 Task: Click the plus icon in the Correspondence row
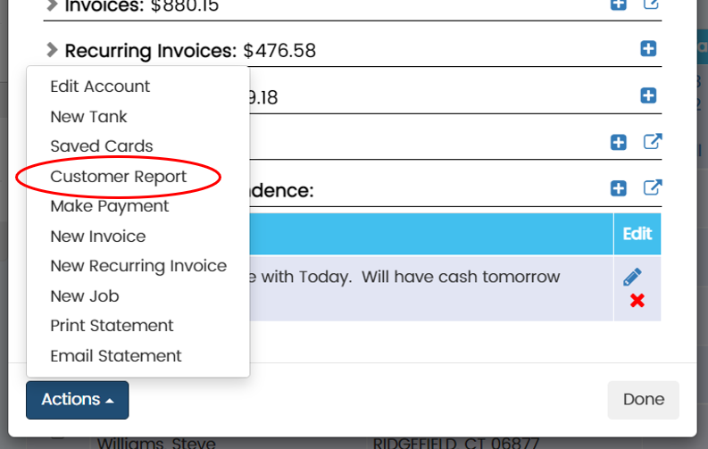click(618, 188)
